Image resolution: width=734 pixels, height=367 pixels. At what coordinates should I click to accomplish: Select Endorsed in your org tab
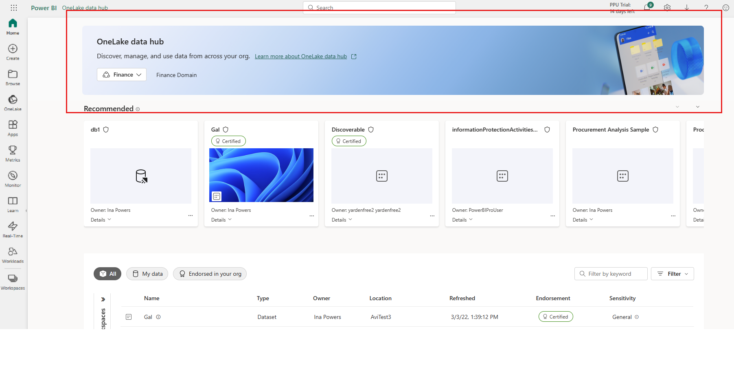(210, 274)
